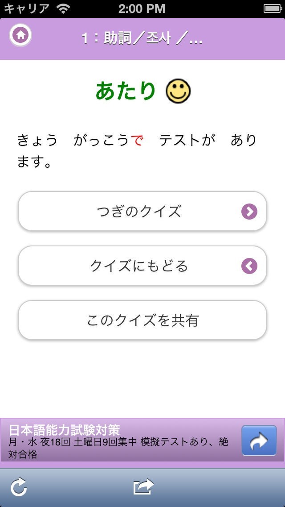Open the 日本語能力試験対策 ad title
The image size is (285, 507).
pyautogui.click(x=65, y=430)
